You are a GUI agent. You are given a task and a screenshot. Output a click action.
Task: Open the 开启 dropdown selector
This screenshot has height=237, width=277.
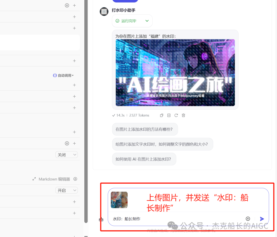[x=67, y=190]
